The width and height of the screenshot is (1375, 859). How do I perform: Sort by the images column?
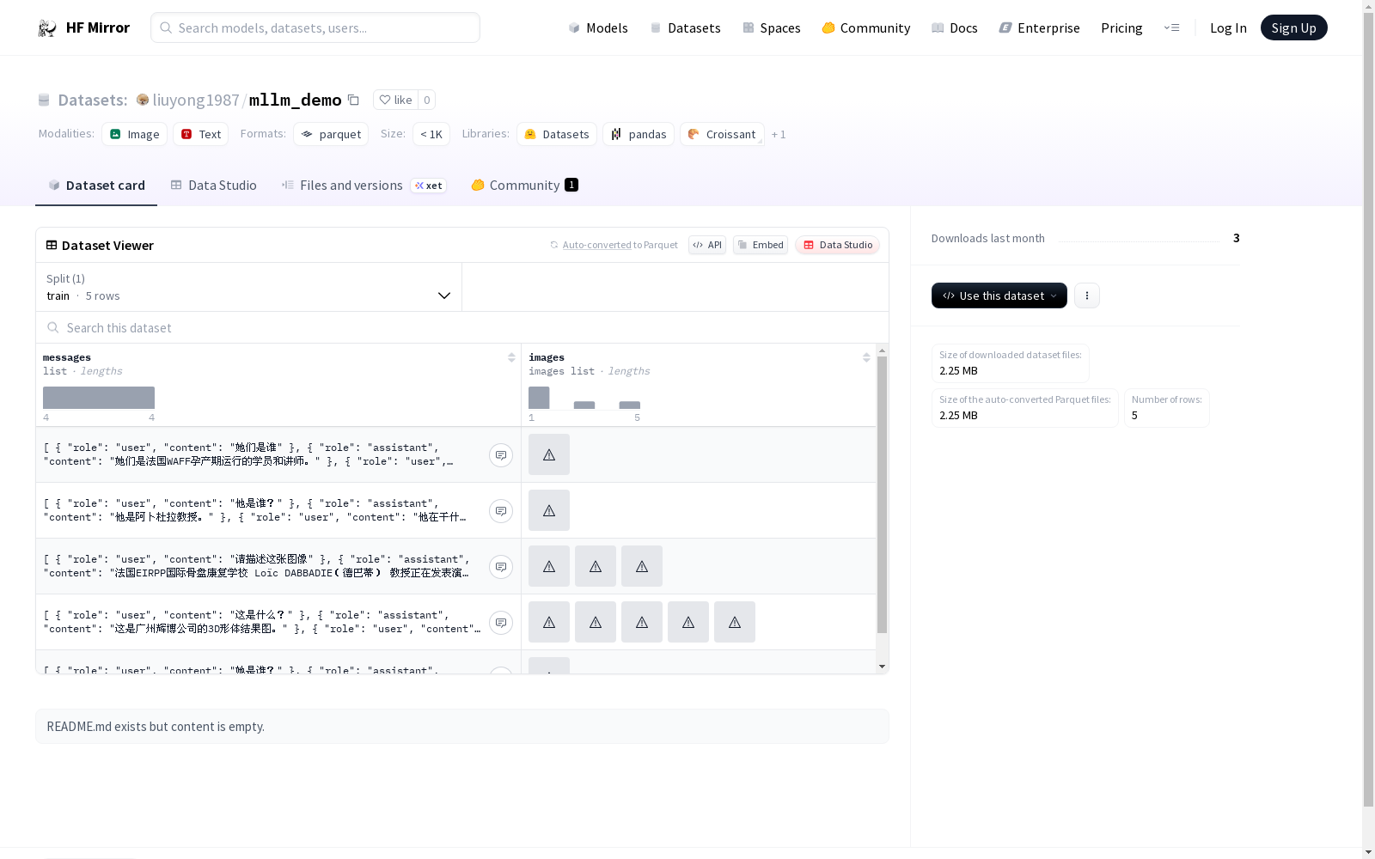866,357
